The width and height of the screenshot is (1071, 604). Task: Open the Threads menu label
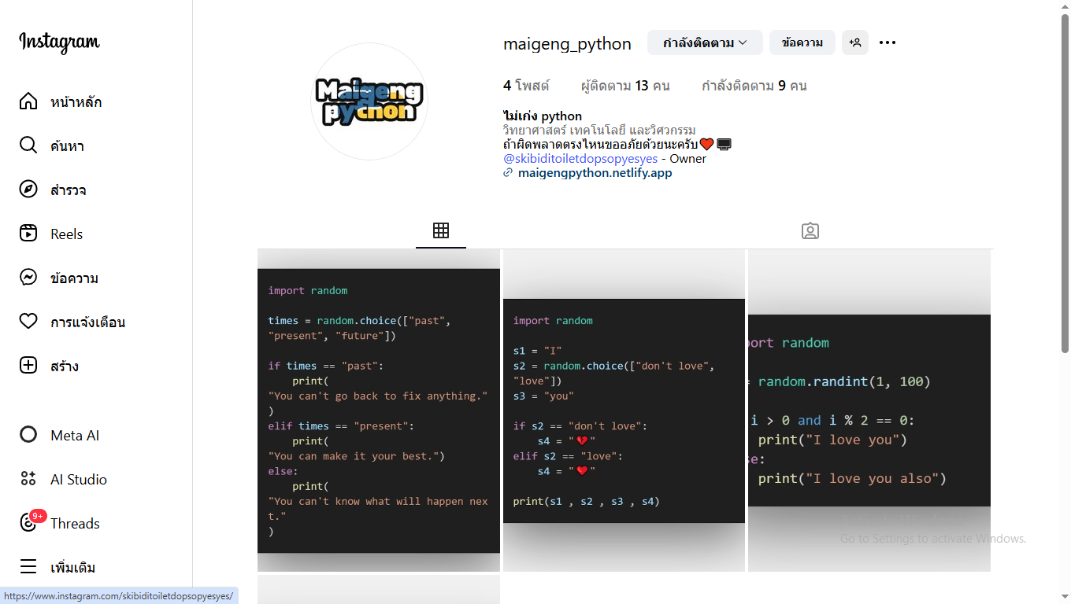(x=75, y=524)
